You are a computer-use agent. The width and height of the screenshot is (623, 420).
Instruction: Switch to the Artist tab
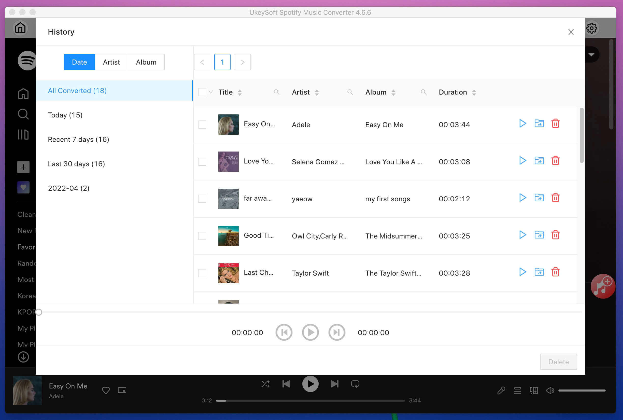[111, 62]
